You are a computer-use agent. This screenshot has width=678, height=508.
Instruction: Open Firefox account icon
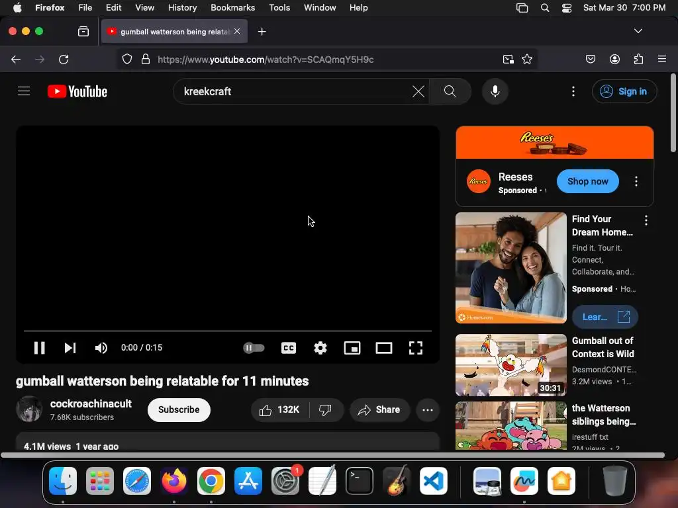pos(614,59)
